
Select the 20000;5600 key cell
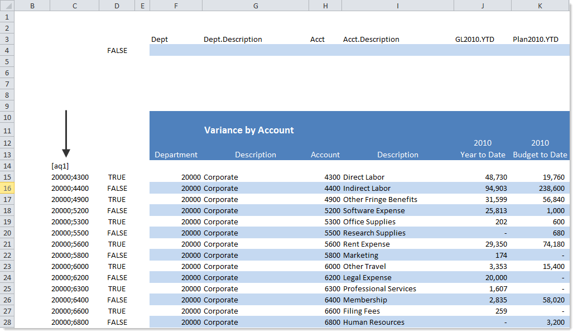(x=70, y=244)
